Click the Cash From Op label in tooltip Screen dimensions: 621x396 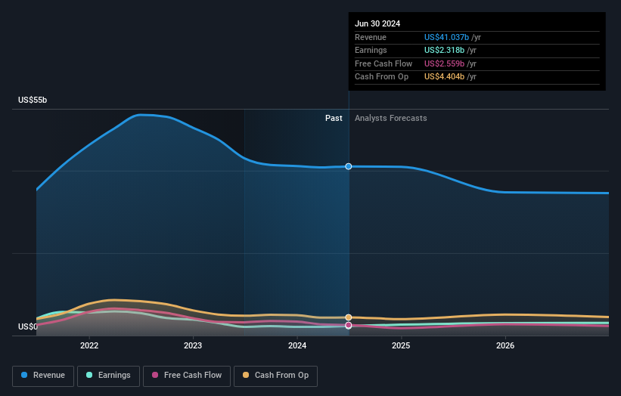[381, 77]
